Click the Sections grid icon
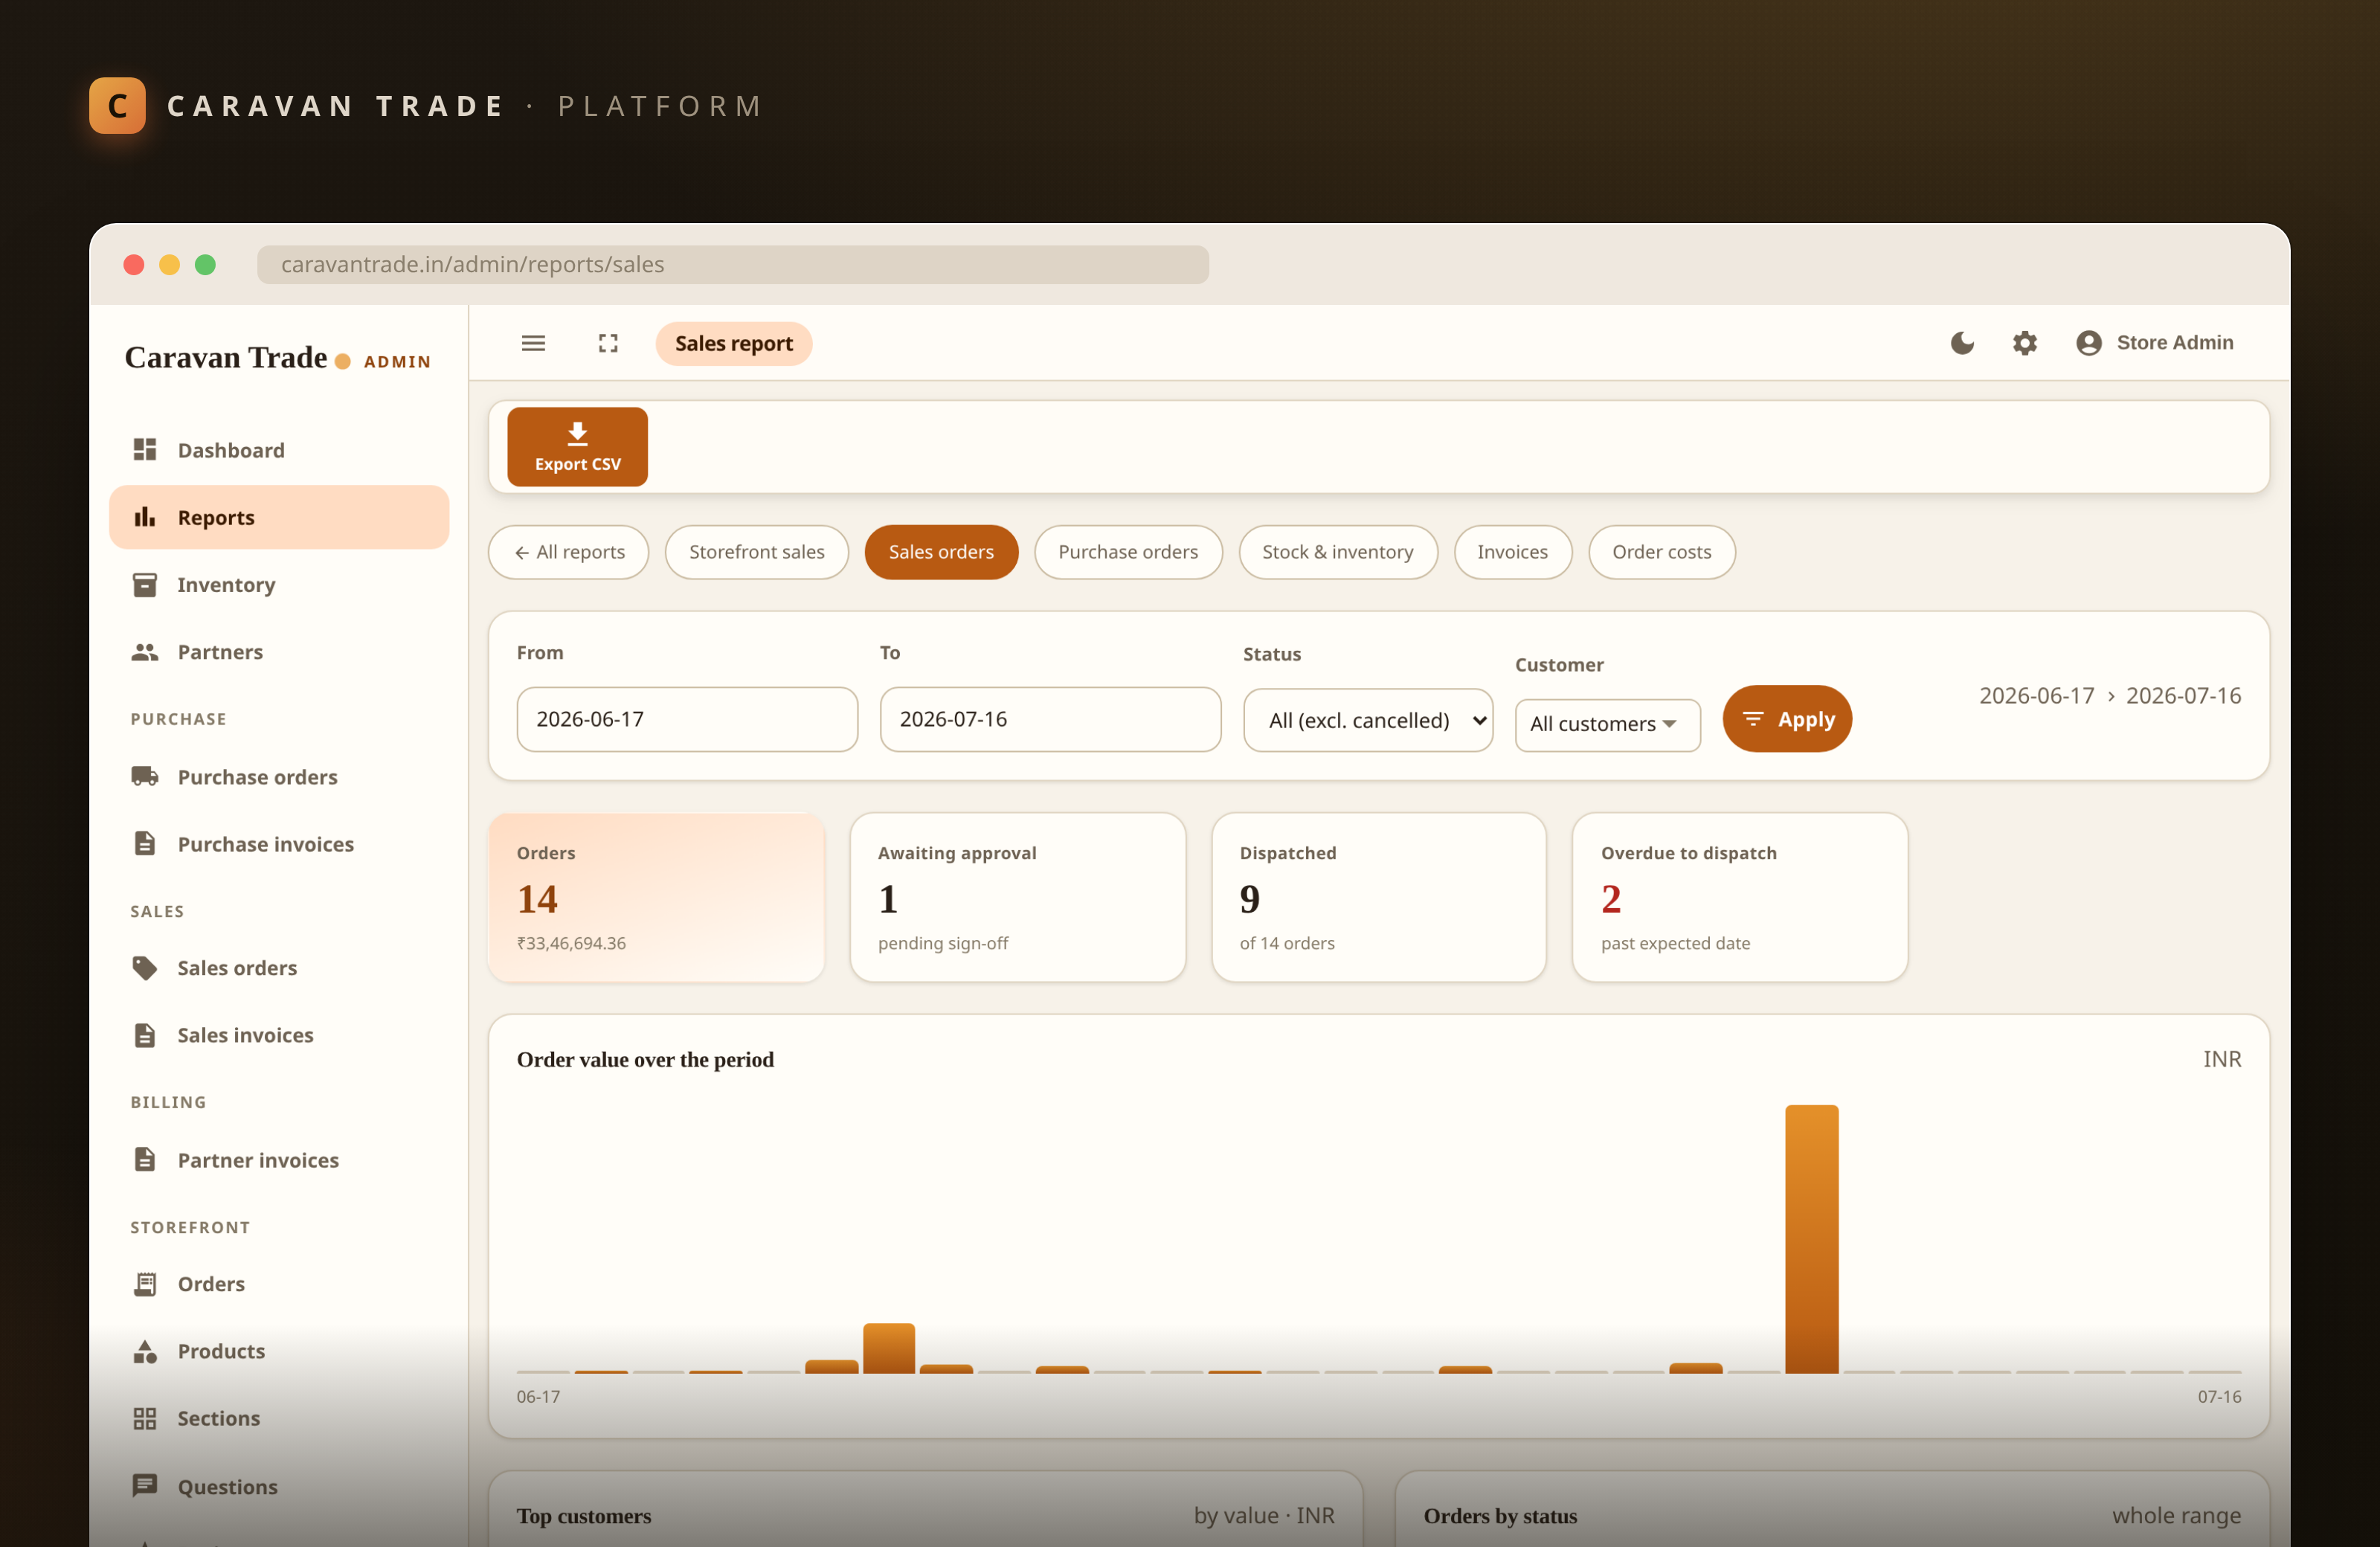Screen dimensions: 2380x1547 145,1418
